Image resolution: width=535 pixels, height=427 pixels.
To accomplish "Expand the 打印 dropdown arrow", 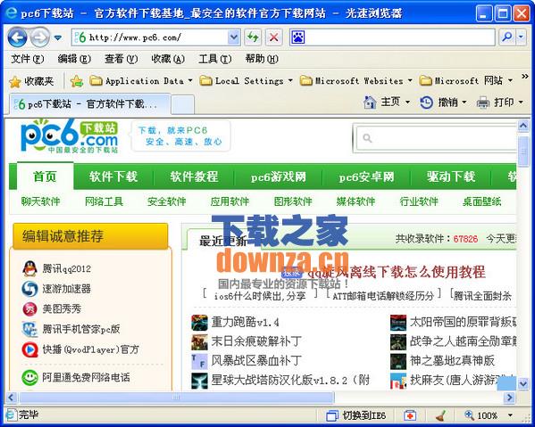I will click(521, 102).
